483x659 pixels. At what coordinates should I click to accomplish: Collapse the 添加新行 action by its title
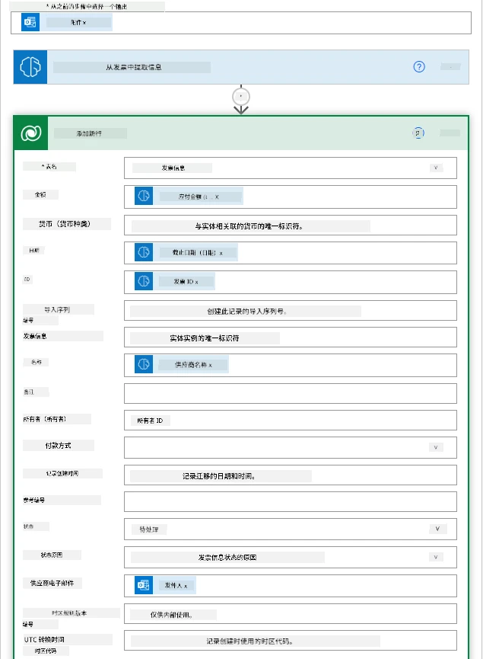(89, 133)
